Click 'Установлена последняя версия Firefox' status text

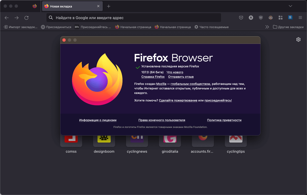click(x=170, y=66)
